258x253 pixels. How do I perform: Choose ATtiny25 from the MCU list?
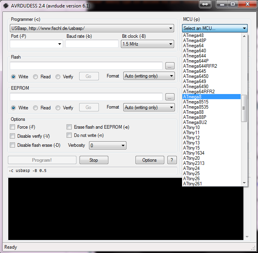[212, 174]
